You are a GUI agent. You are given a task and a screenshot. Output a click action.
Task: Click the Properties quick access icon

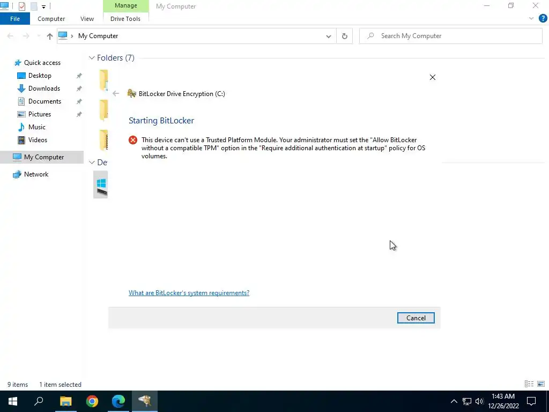coord(21,6)
